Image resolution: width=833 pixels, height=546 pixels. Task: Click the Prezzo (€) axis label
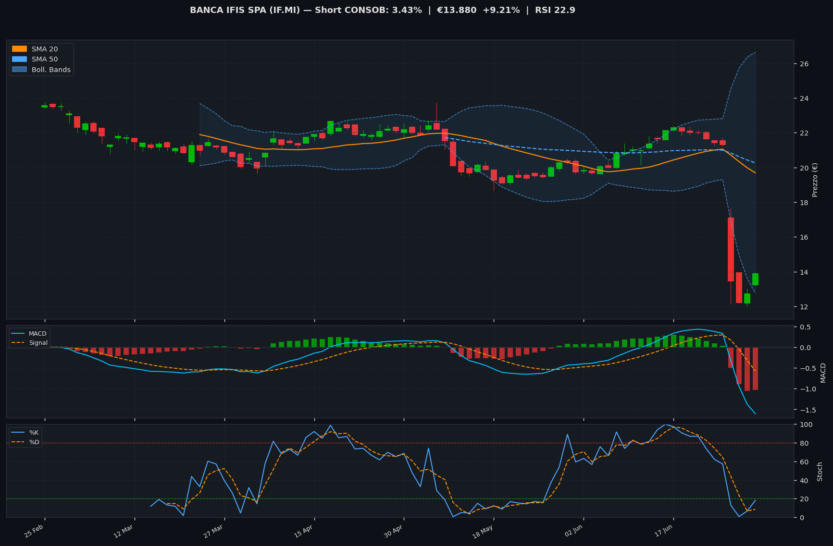coord(815,180)
